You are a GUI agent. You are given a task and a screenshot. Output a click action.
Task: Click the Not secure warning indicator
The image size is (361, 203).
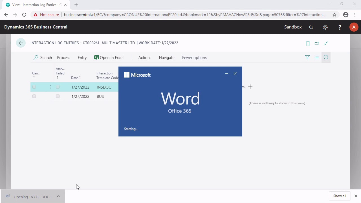coord(46,15)
